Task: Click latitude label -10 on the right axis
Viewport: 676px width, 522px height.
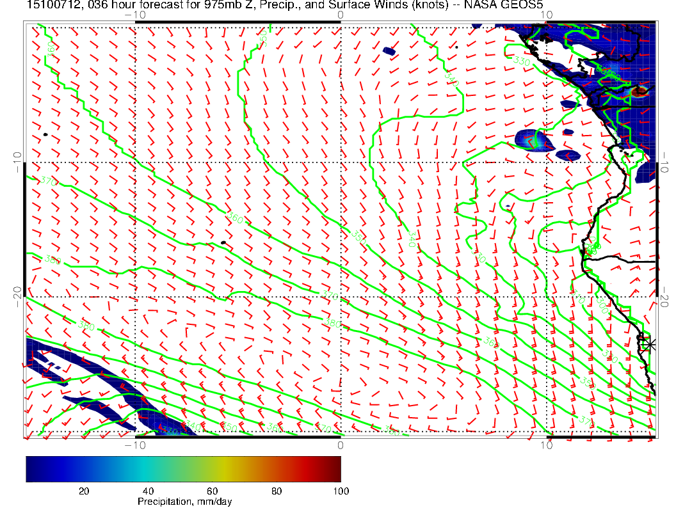Action: 664,162
